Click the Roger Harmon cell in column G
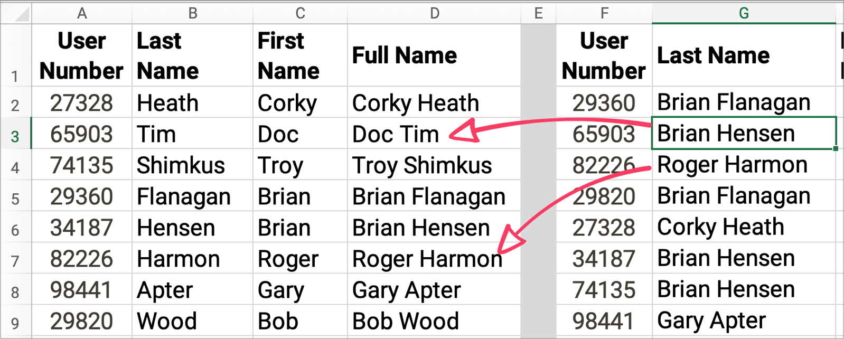The height and width of the screenshot is (339, 844). (x=744, y=165)
